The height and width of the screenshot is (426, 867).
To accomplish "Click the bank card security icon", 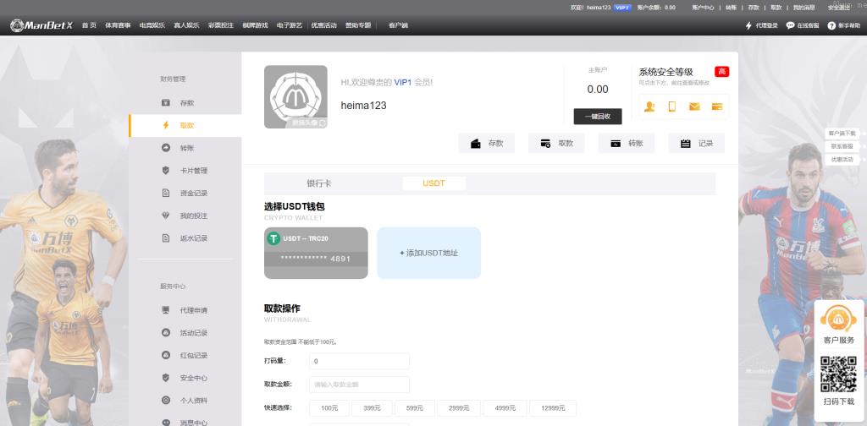I will click(716, 106).
